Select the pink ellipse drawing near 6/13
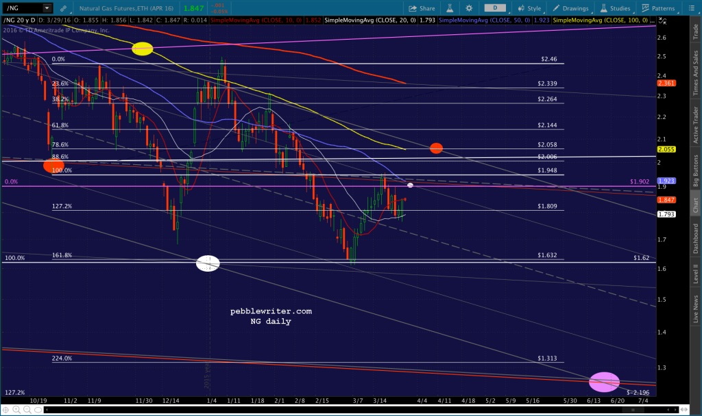This screenshot has height=416, width=702. pos(604,382)
